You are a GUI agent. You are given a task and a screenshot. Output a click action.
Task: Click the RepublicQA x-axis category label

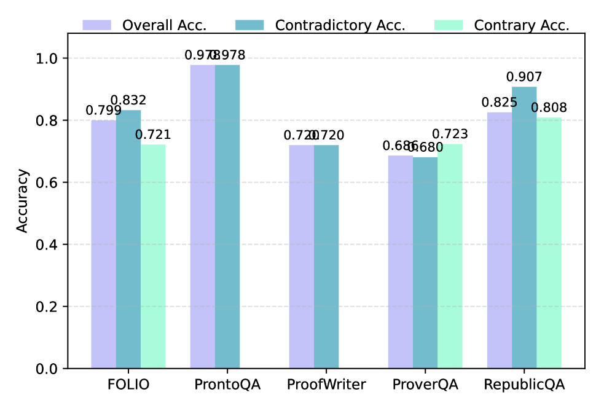pyautogui.click(x=524, y=385)
